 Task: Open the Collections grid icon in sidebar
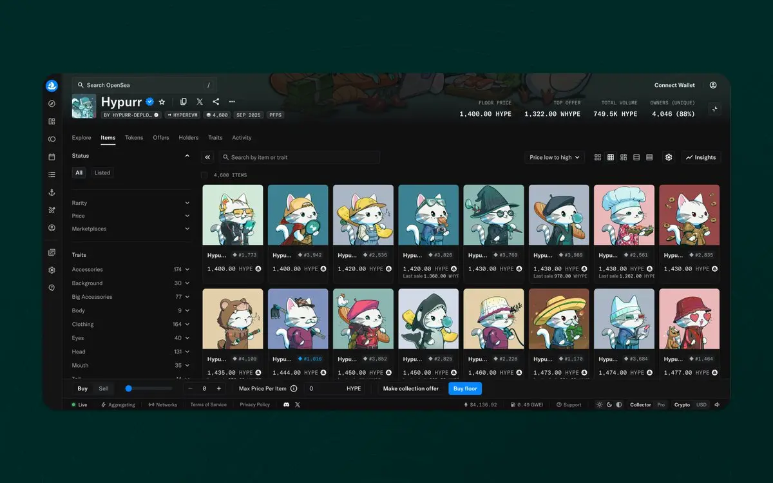tap(52, 121)
